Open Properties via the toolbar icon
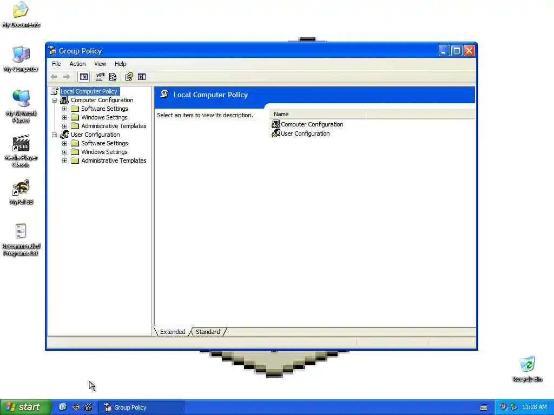Screen dimensions: 554x415 pos(100,77)
